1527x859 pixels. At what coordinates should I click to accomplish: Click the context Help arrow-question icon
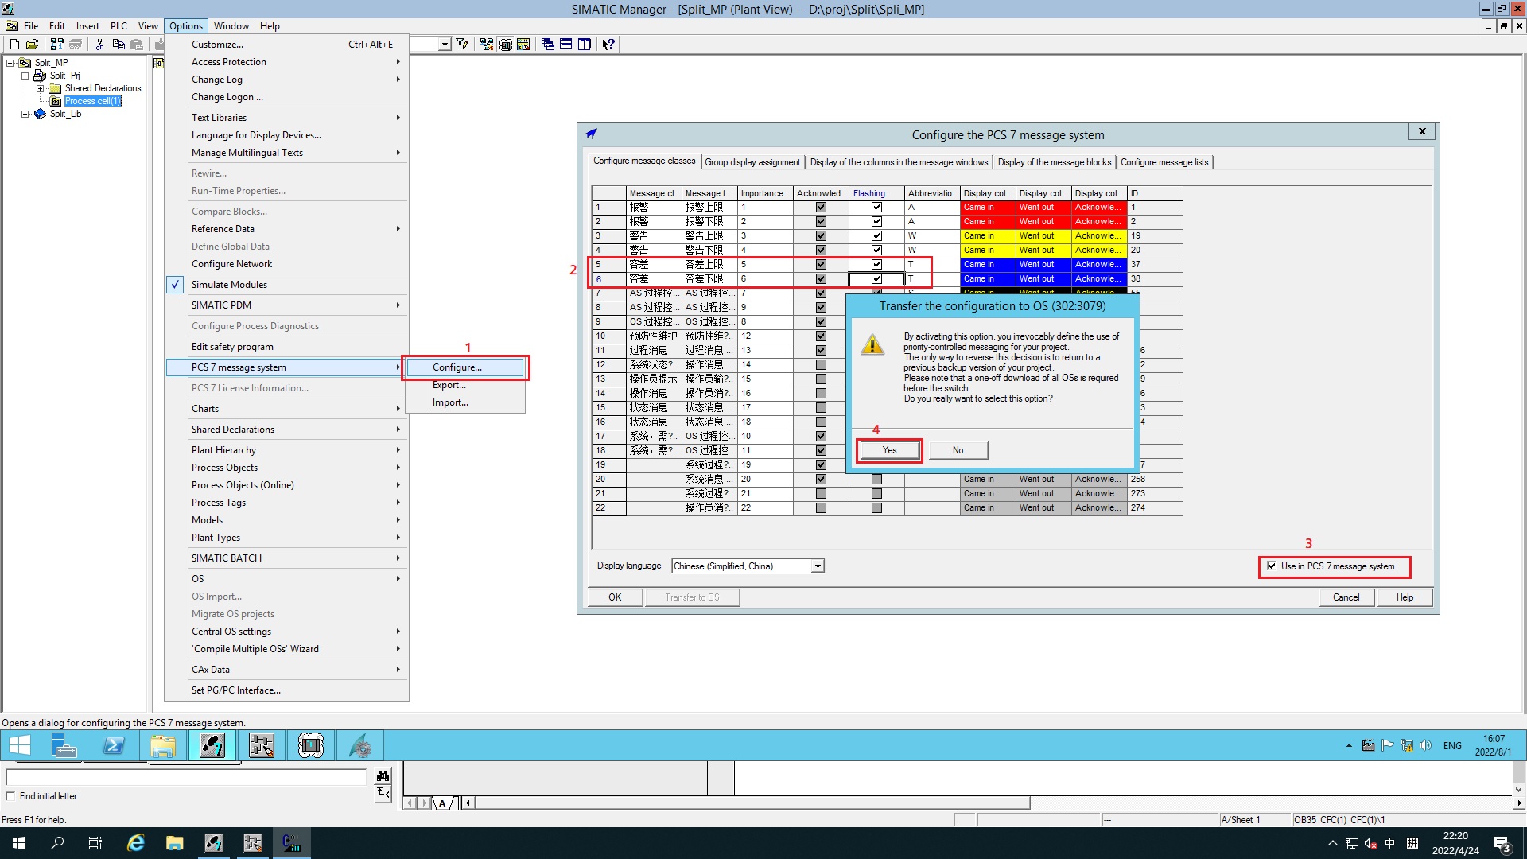coord(608,45)
